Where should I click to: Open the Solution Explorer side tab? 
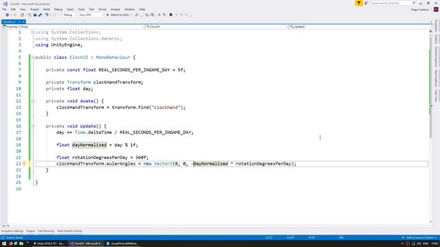(436, 56)
